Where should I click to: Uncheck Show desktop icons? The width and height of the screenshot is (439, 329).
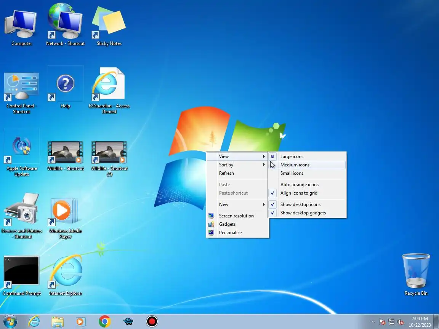(307, 204)
